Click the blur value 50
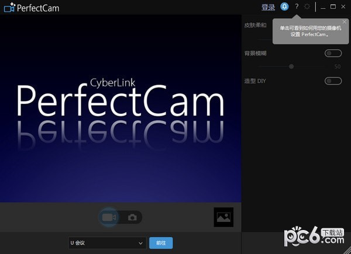 (x=338, y=67)
